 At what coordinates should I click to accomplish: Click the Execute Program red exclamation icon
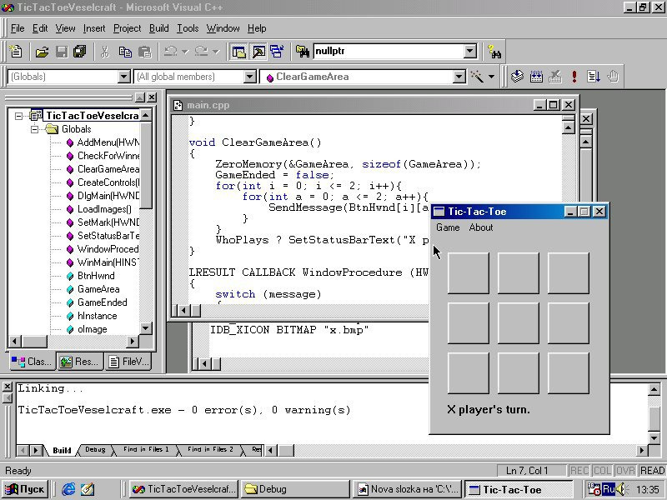[574, 77]
